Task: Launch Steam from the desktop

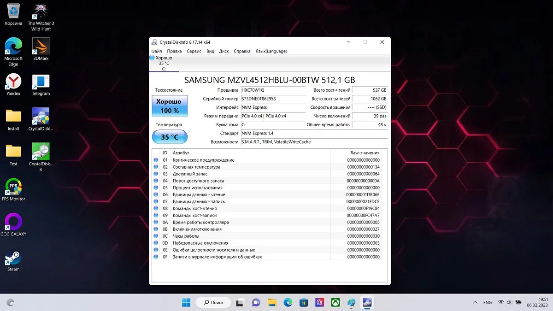Action: tap(13, 260)
